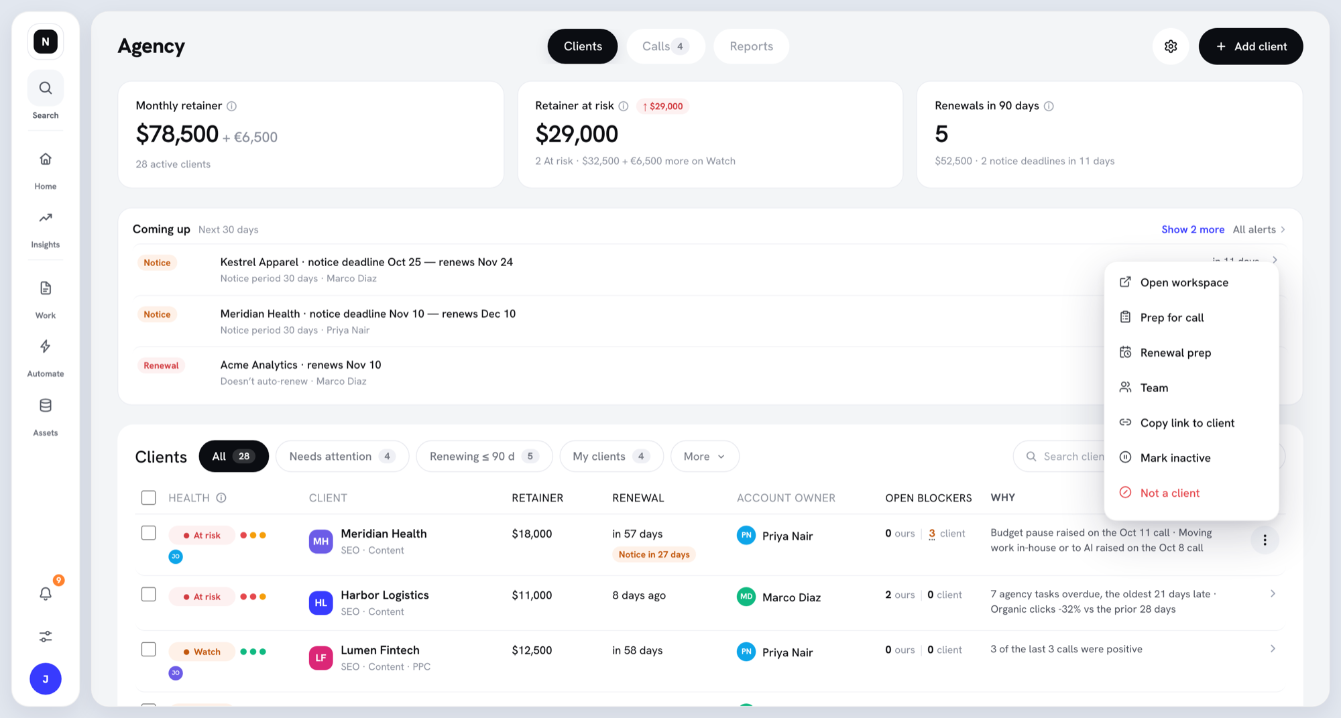The image size is (1341, 718).
Task: Select Open workspace from context menu
Action: click(1191, 282)
